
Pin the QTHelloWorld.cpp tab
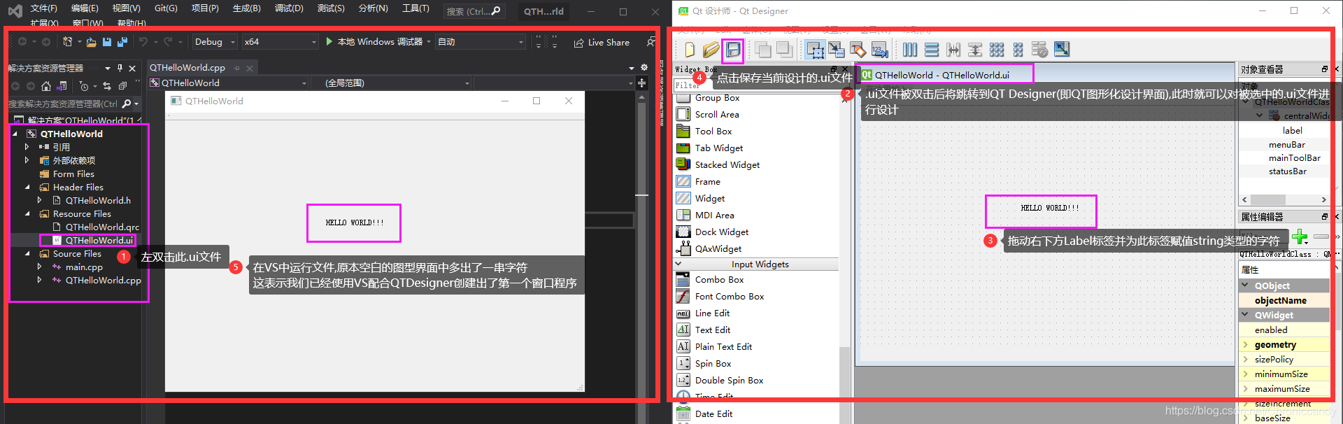[x=237, y=68]
